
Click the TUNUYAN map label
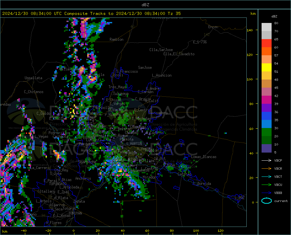click(x=75, y=213)
